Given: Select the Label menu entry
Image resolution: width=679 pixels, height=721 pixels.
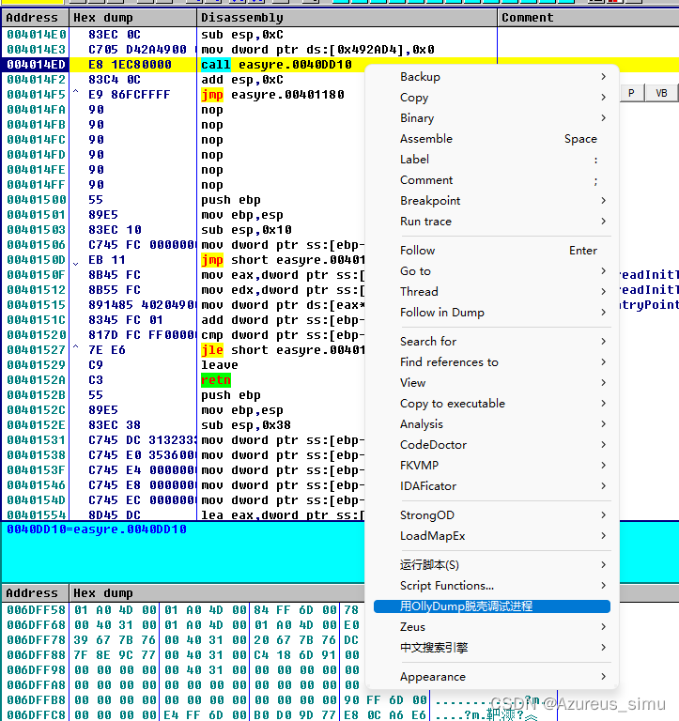Looking at the screenshot, I should [492, 160].
